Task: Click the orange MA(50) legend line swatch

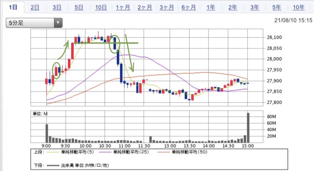Action: 164,152
